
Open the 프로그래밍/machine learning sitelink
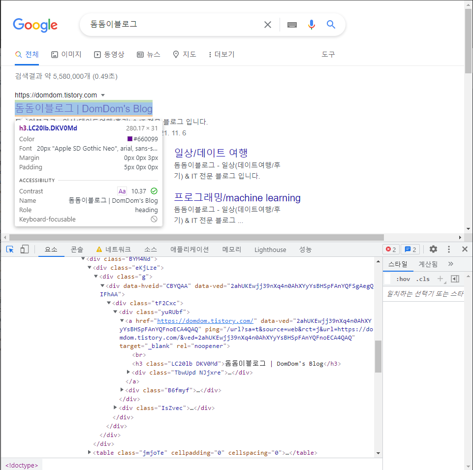(x=237, y=197)
